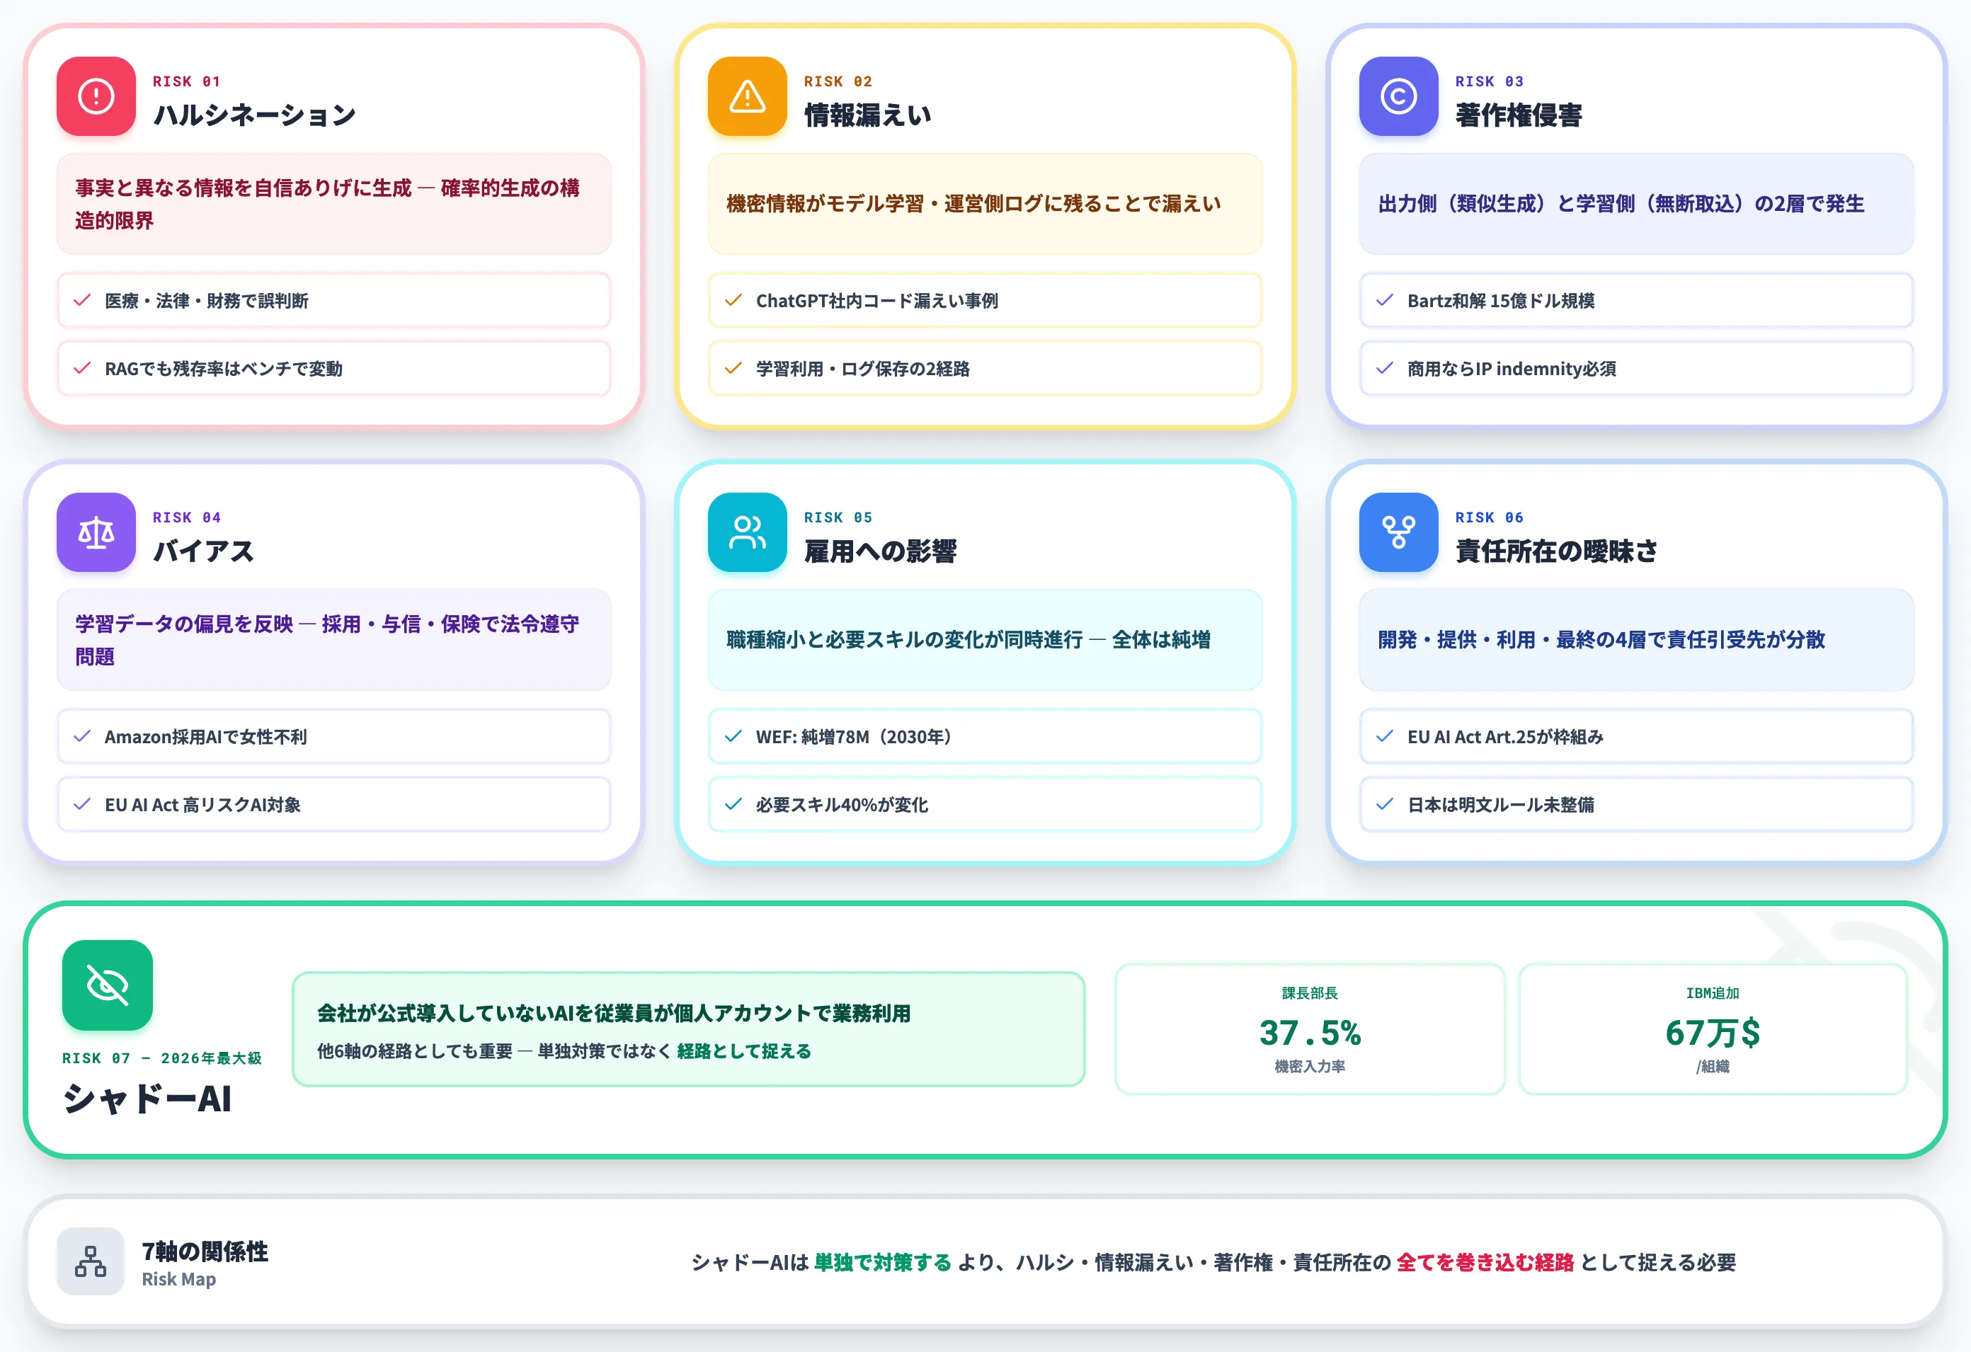Click the teal people icon for 雇用への影響
This screenshot has width=1971, height=1352.
[747, 532]
